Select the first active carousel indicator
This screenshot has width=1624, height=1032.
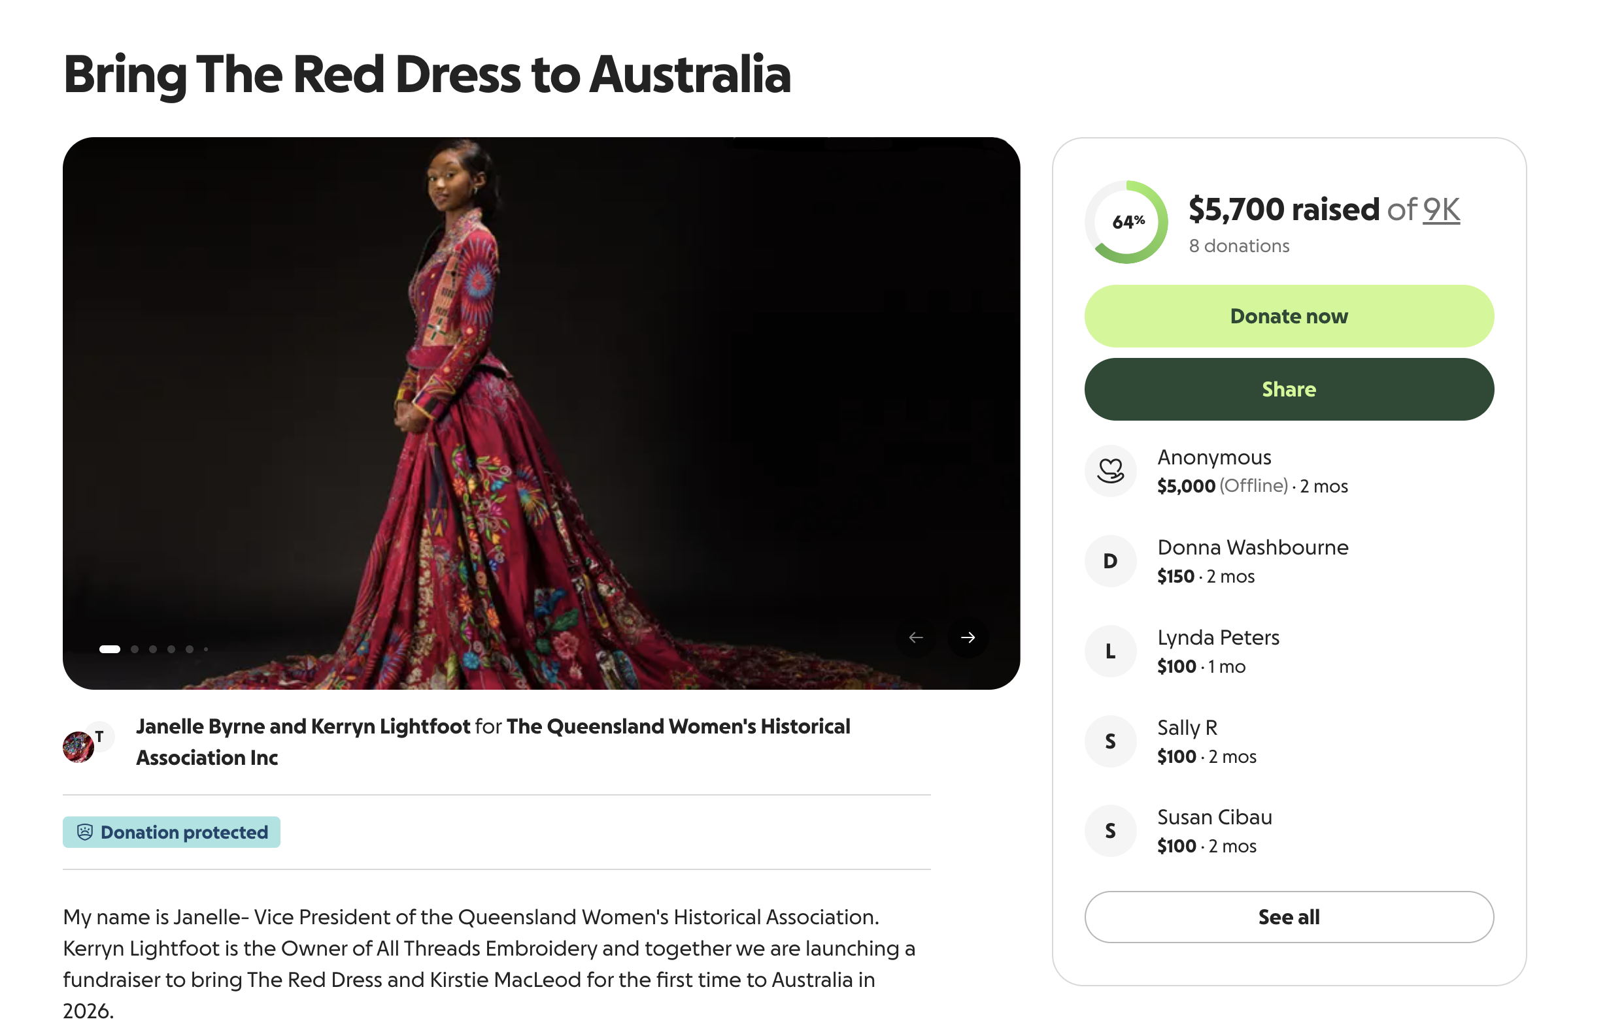click(x=110, y=649)
